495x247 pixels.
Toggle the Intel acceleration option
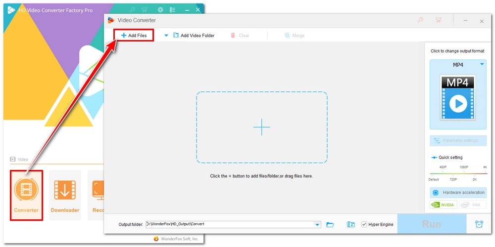473,205
